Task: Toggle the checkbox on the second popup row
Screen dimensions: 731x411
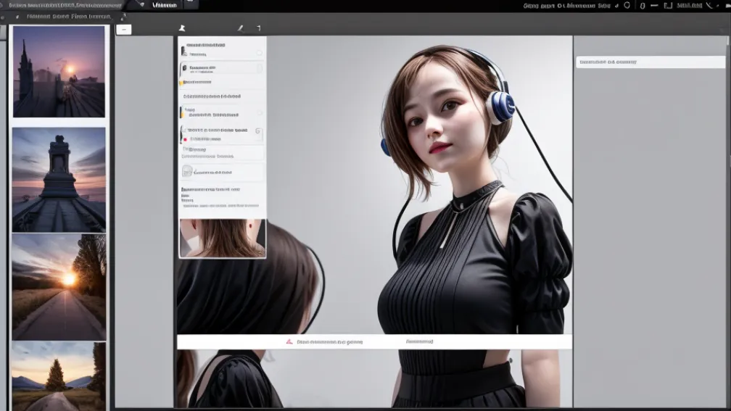Action: coord(259,69)
